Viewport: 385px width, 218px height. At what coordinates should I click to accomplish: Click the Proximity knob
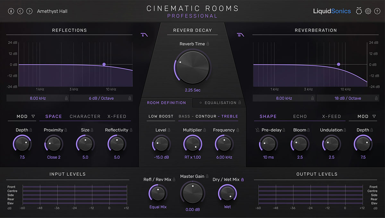coord(54,143)
